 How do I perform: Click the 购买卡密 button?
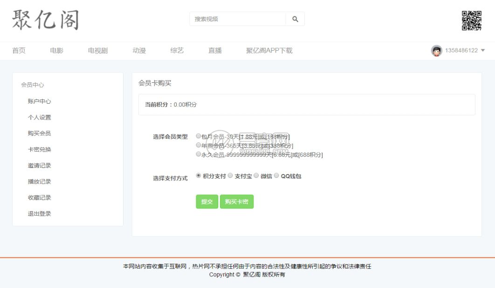(x=236, y=202)
